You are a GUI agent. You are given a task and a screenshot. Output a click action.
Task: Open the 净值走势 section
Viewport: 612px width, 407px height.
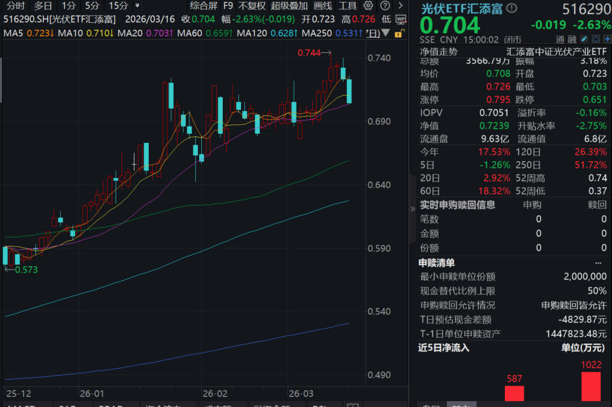(x=439, y=51)
